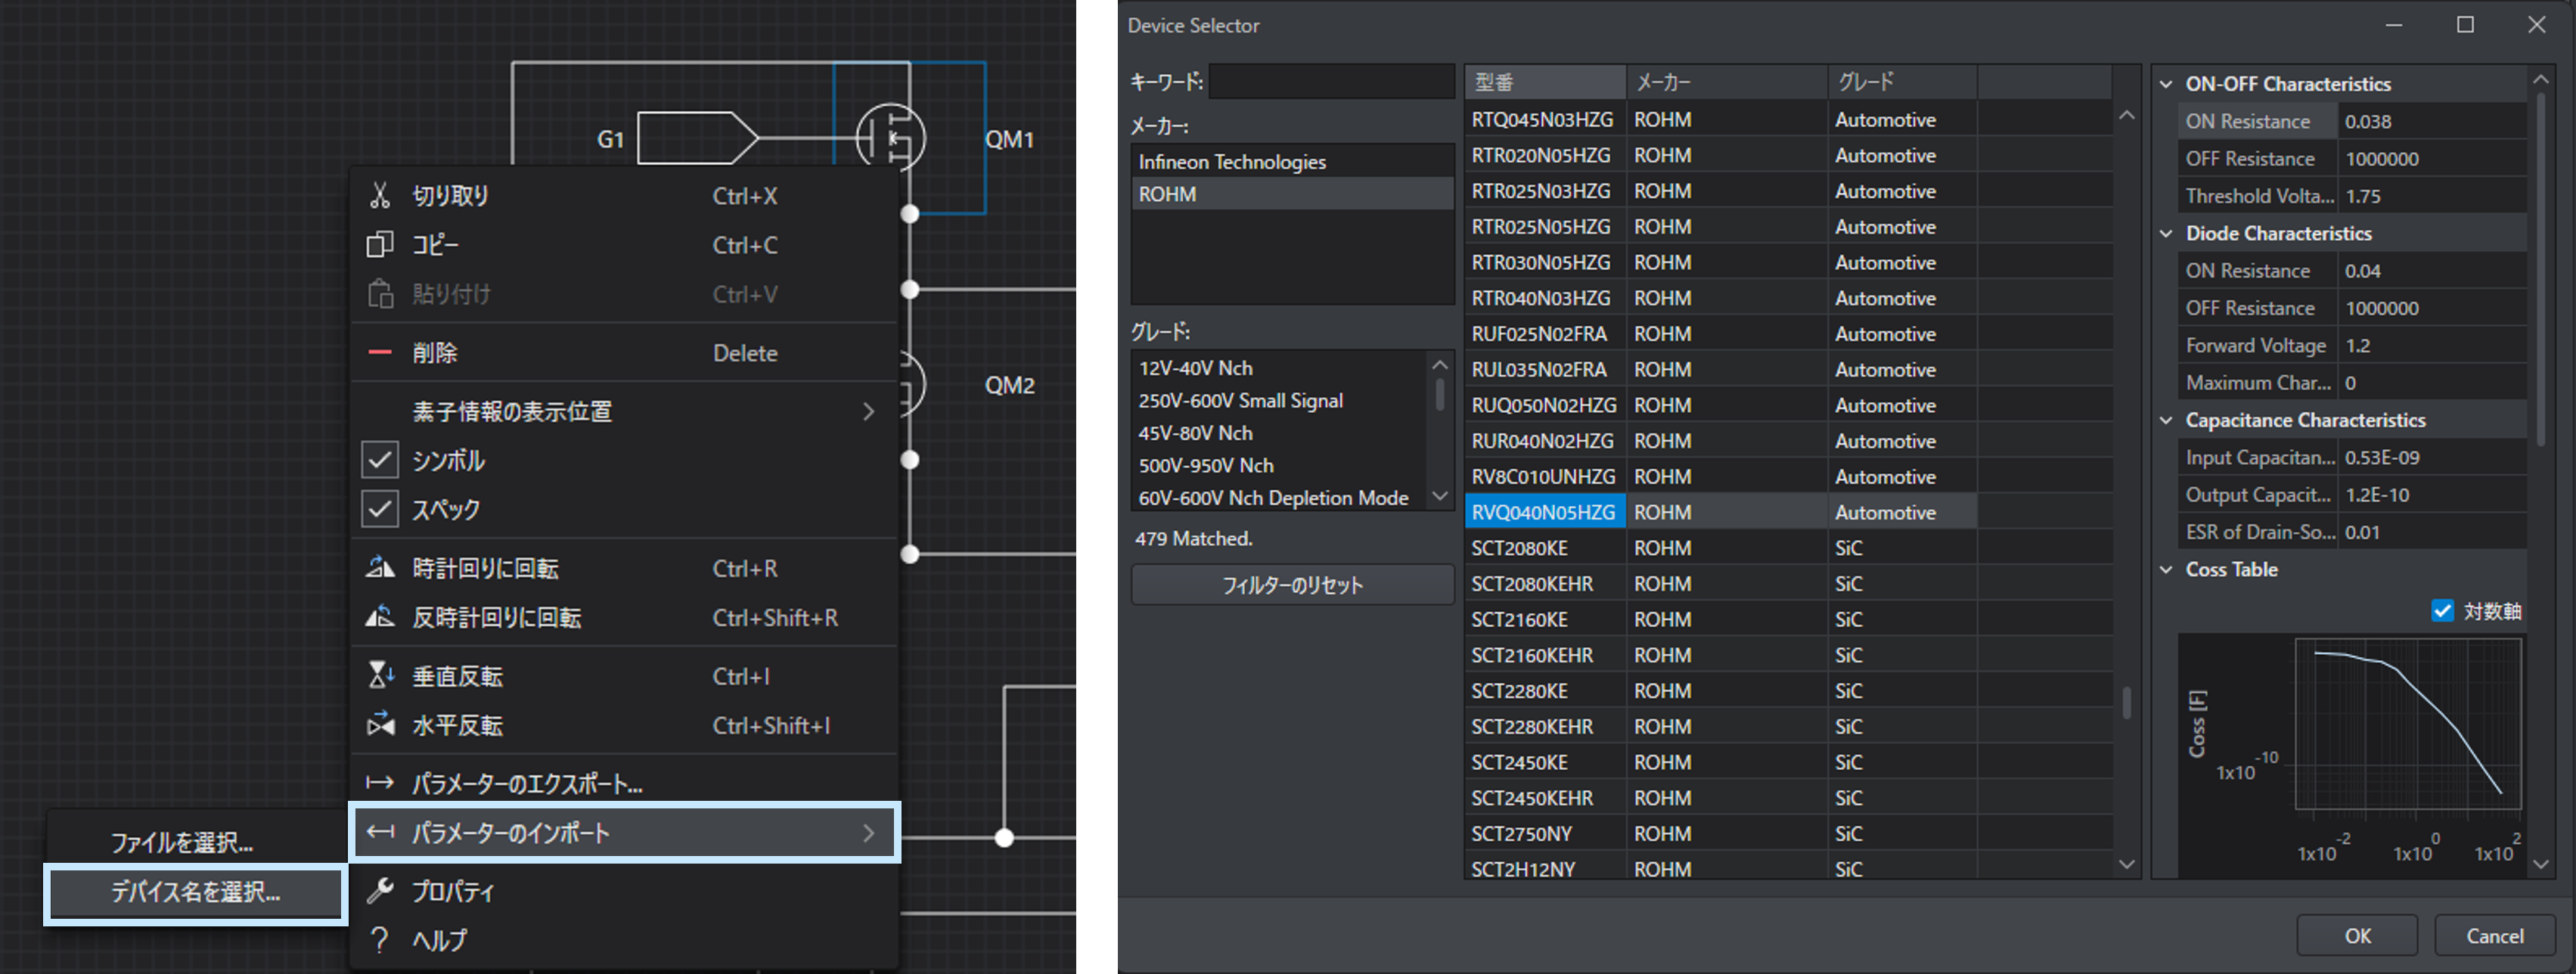2576x974 pixels.
Task: Click the grade list scrollbar thumb
Action: coord(1440,394)
